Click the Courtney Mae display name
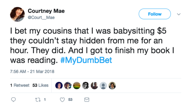Image resolution: width=191 pixels, height=110 pixels. click(x=46, y=11)
